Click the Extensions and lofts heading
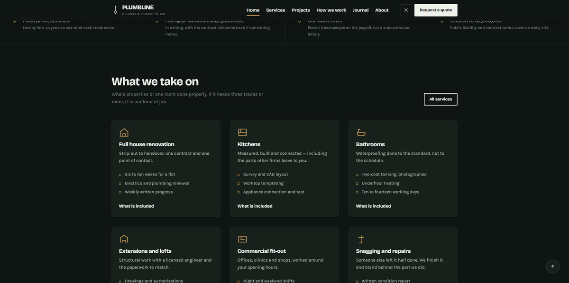Screen dimensions: 569x283 [145, 251]
